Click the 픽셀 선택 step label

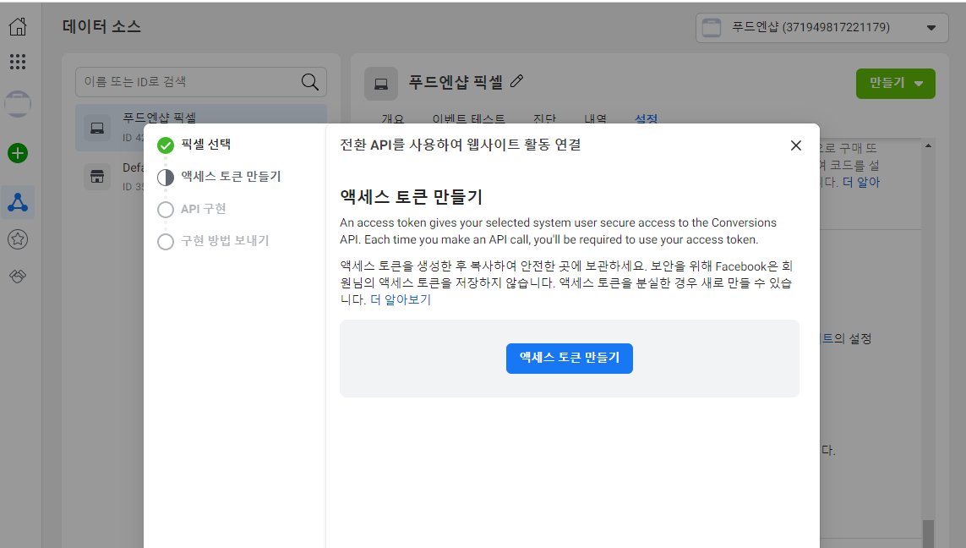point(205,145)
